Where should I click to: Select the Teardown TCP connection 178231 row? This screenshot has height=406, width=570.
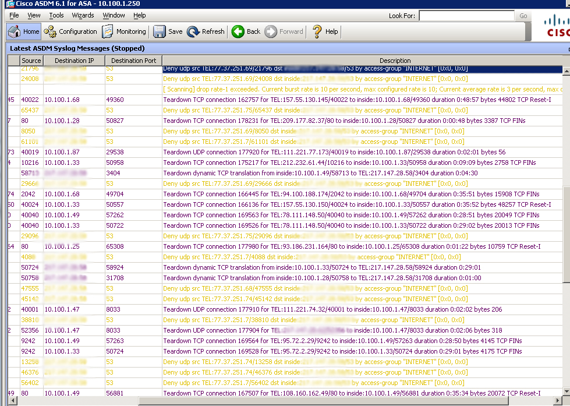[x=285, y=121]
